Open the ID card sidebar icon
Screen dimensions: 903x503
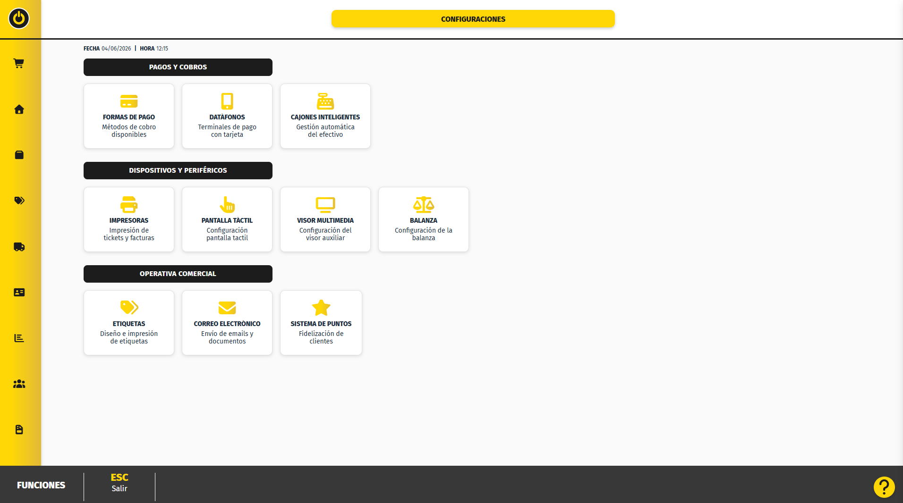(19, 293)
